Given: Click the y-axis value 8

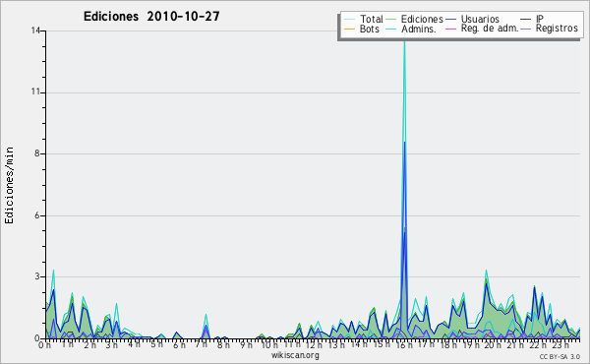Looking at the screenshot, I should tap(37, 153).
